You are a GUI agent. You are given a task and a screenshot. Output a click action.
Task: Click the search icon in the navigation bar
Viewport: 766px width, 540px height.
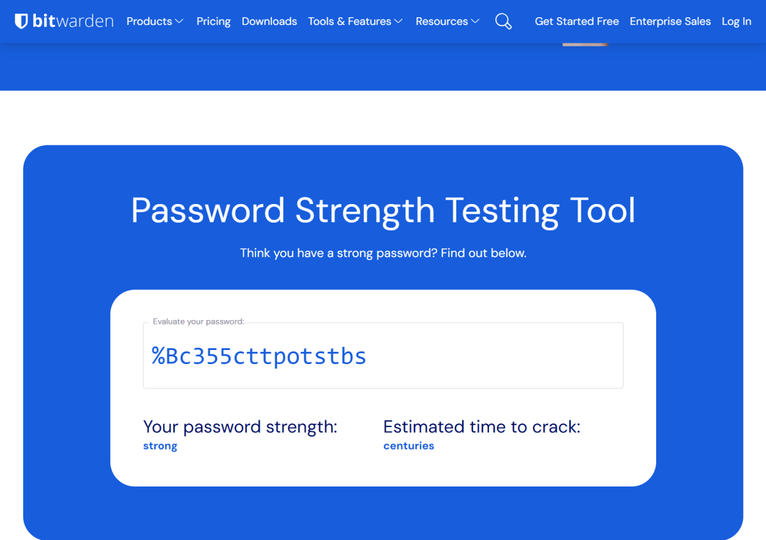click(503, 21)
